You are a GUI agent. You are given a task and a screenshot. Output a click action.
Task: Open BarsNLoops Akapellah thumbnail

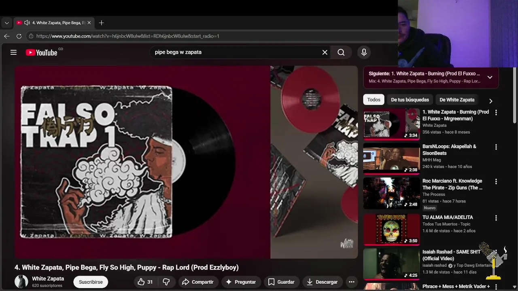click(x=391, y=159)
